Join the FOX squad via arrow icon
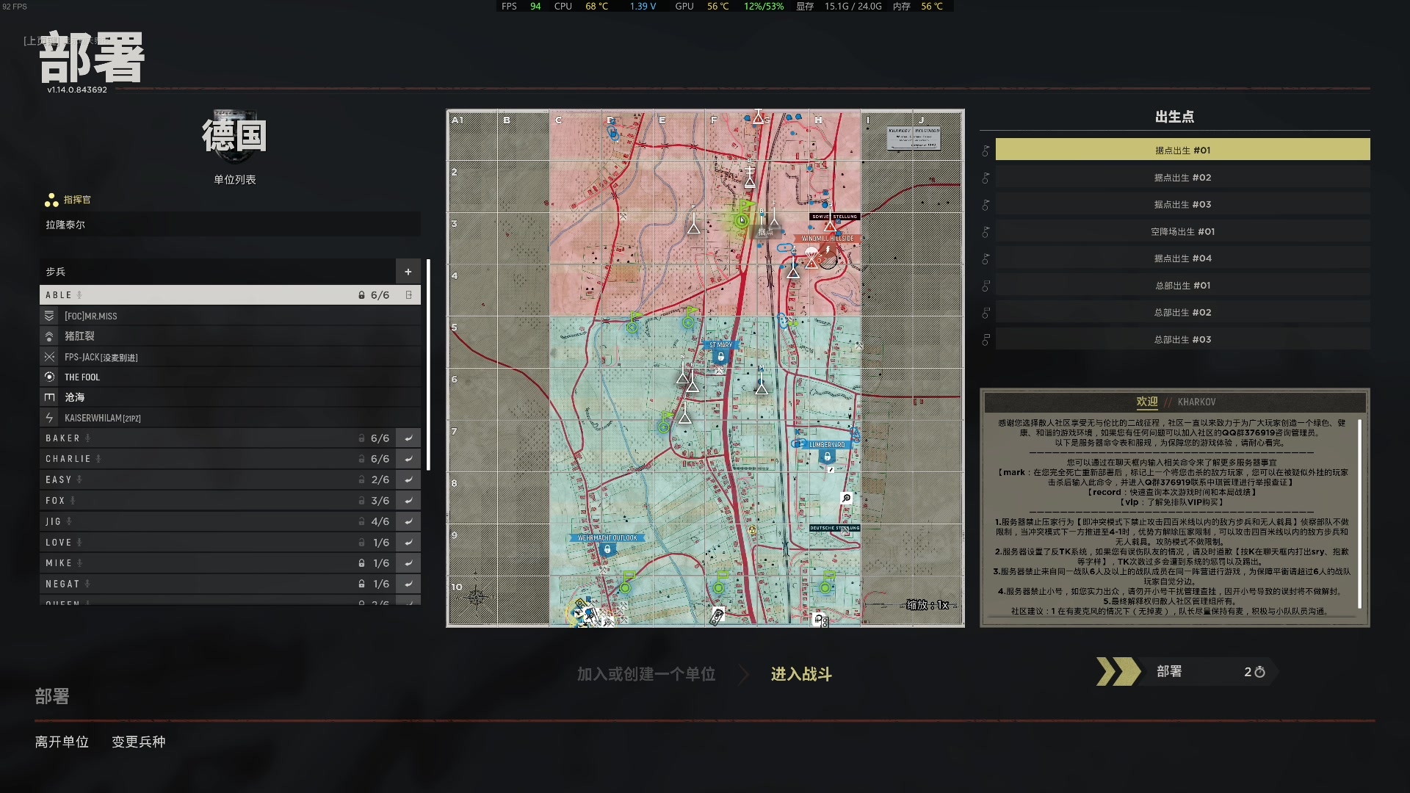Viewport: 1410px width, 793px height. tap(408, 501)
